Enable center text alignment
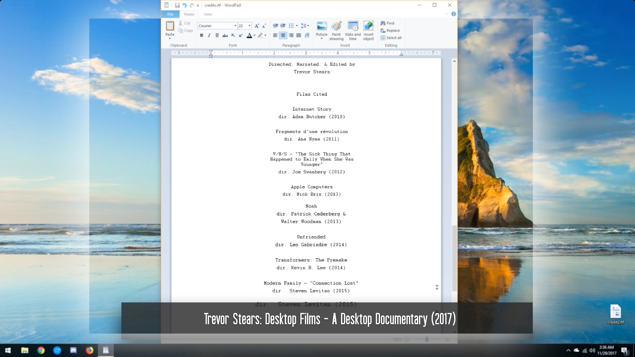The height and width of the screenshot is (357, 635). [283, 35]
